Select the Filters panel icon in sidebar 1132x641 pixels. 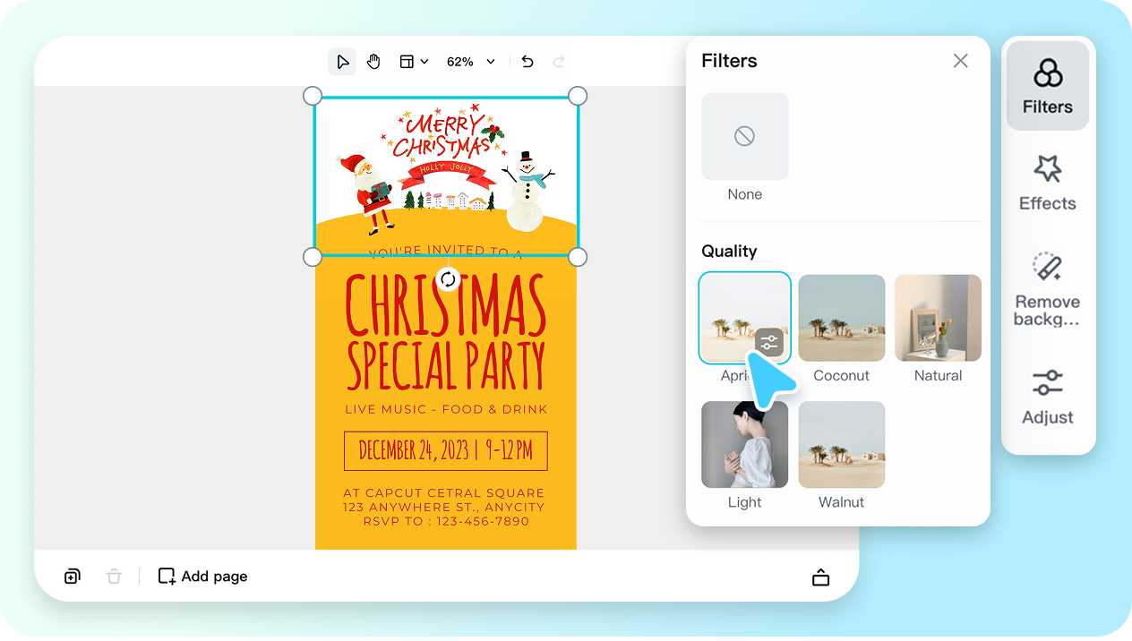[x=1047, y=84]
